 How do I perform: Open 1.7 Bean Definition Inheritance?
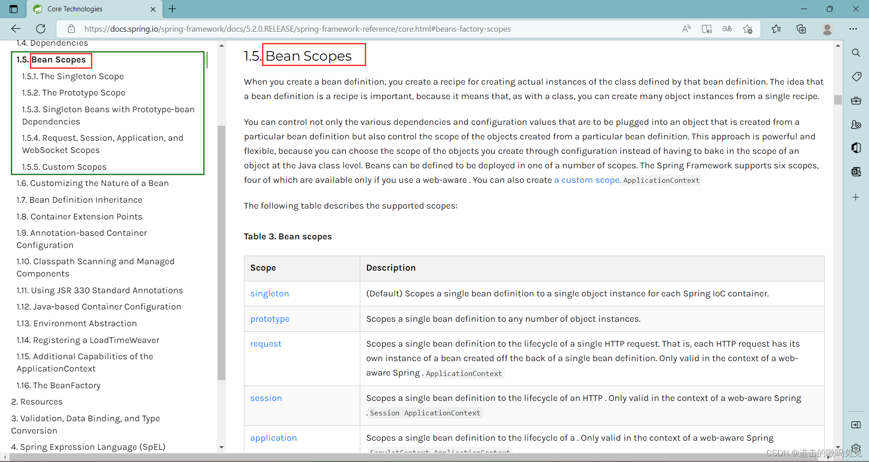click(x=80, y=200)
